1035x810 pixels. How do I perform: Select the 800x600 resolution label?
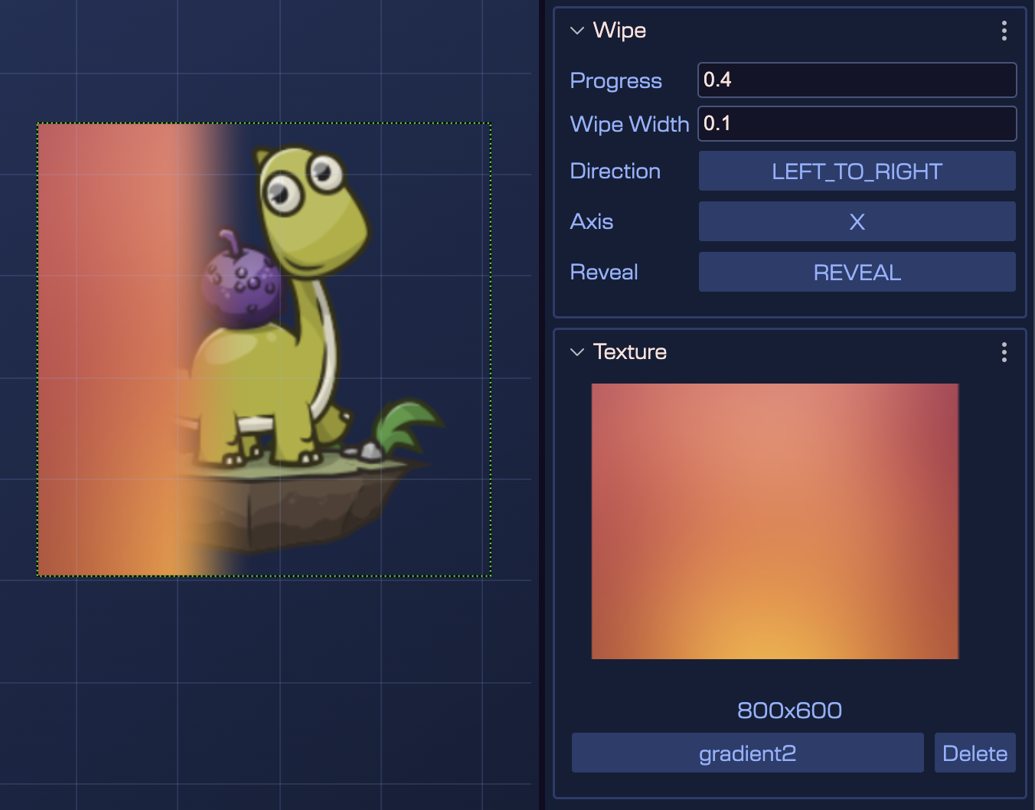[x=789, y=710]
